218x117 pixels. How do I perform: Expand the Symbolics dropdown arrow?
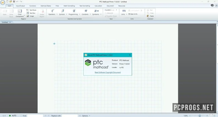(x=101, y=14)
